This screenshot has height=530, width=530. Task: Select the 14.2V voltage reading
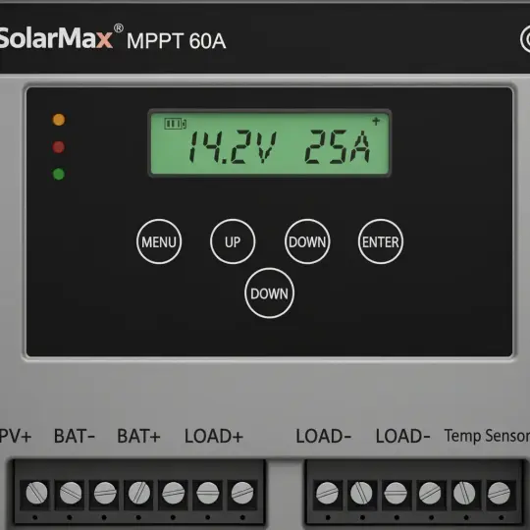233,147
